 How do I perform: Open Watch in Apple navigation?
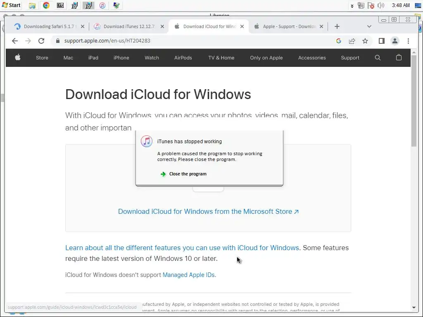click(152, 58)
